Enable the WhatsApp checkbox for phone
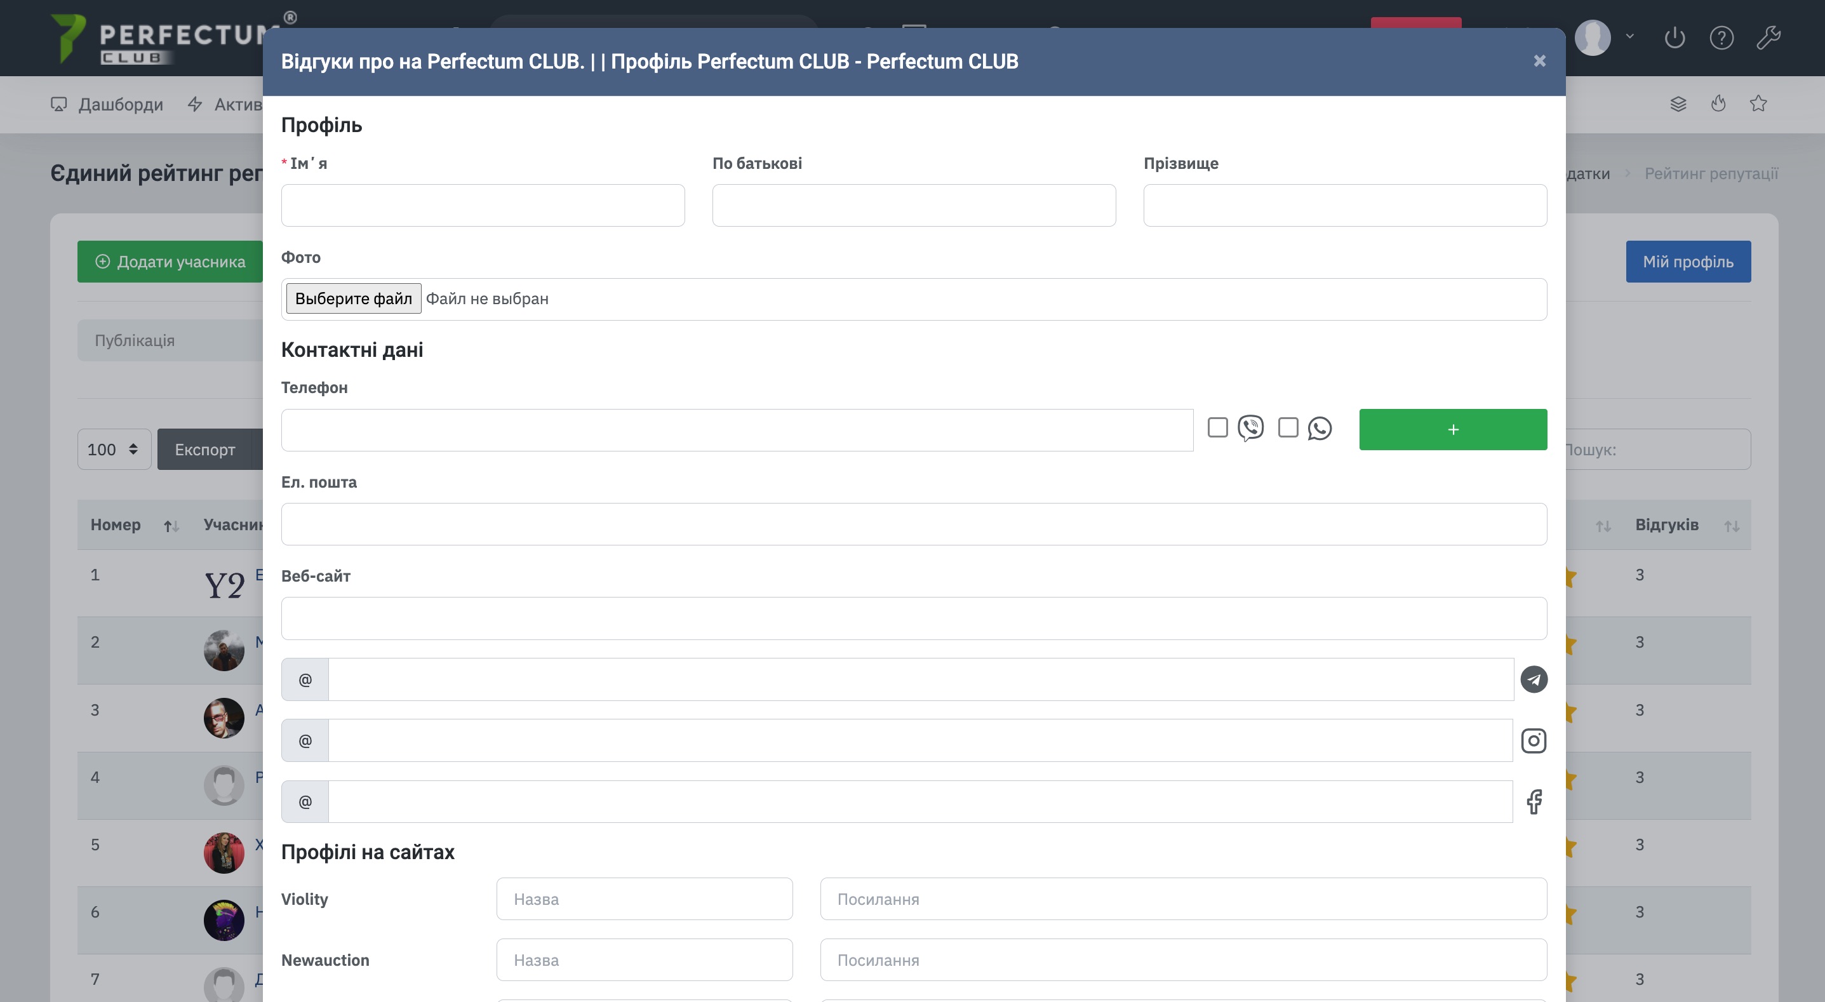Viewport: 1825px width, 1002px height. click(x=1287, y=427)
